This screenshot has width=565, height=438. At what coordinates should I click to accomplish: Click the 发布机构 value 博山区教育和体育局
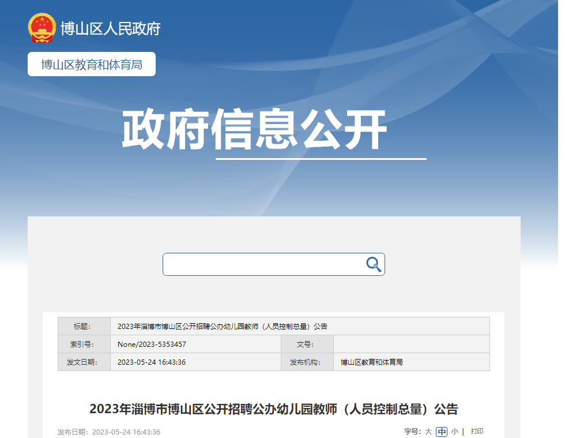click(x=371, y=362)
